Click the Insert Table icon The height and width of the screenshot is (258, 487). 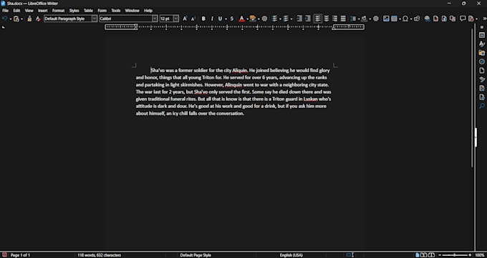[x=395, y=19]
